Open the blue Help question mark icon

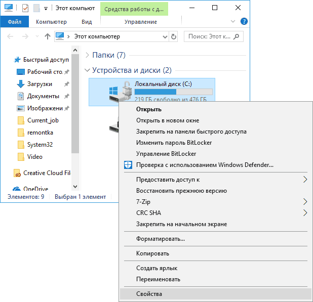tap(244, 21)
